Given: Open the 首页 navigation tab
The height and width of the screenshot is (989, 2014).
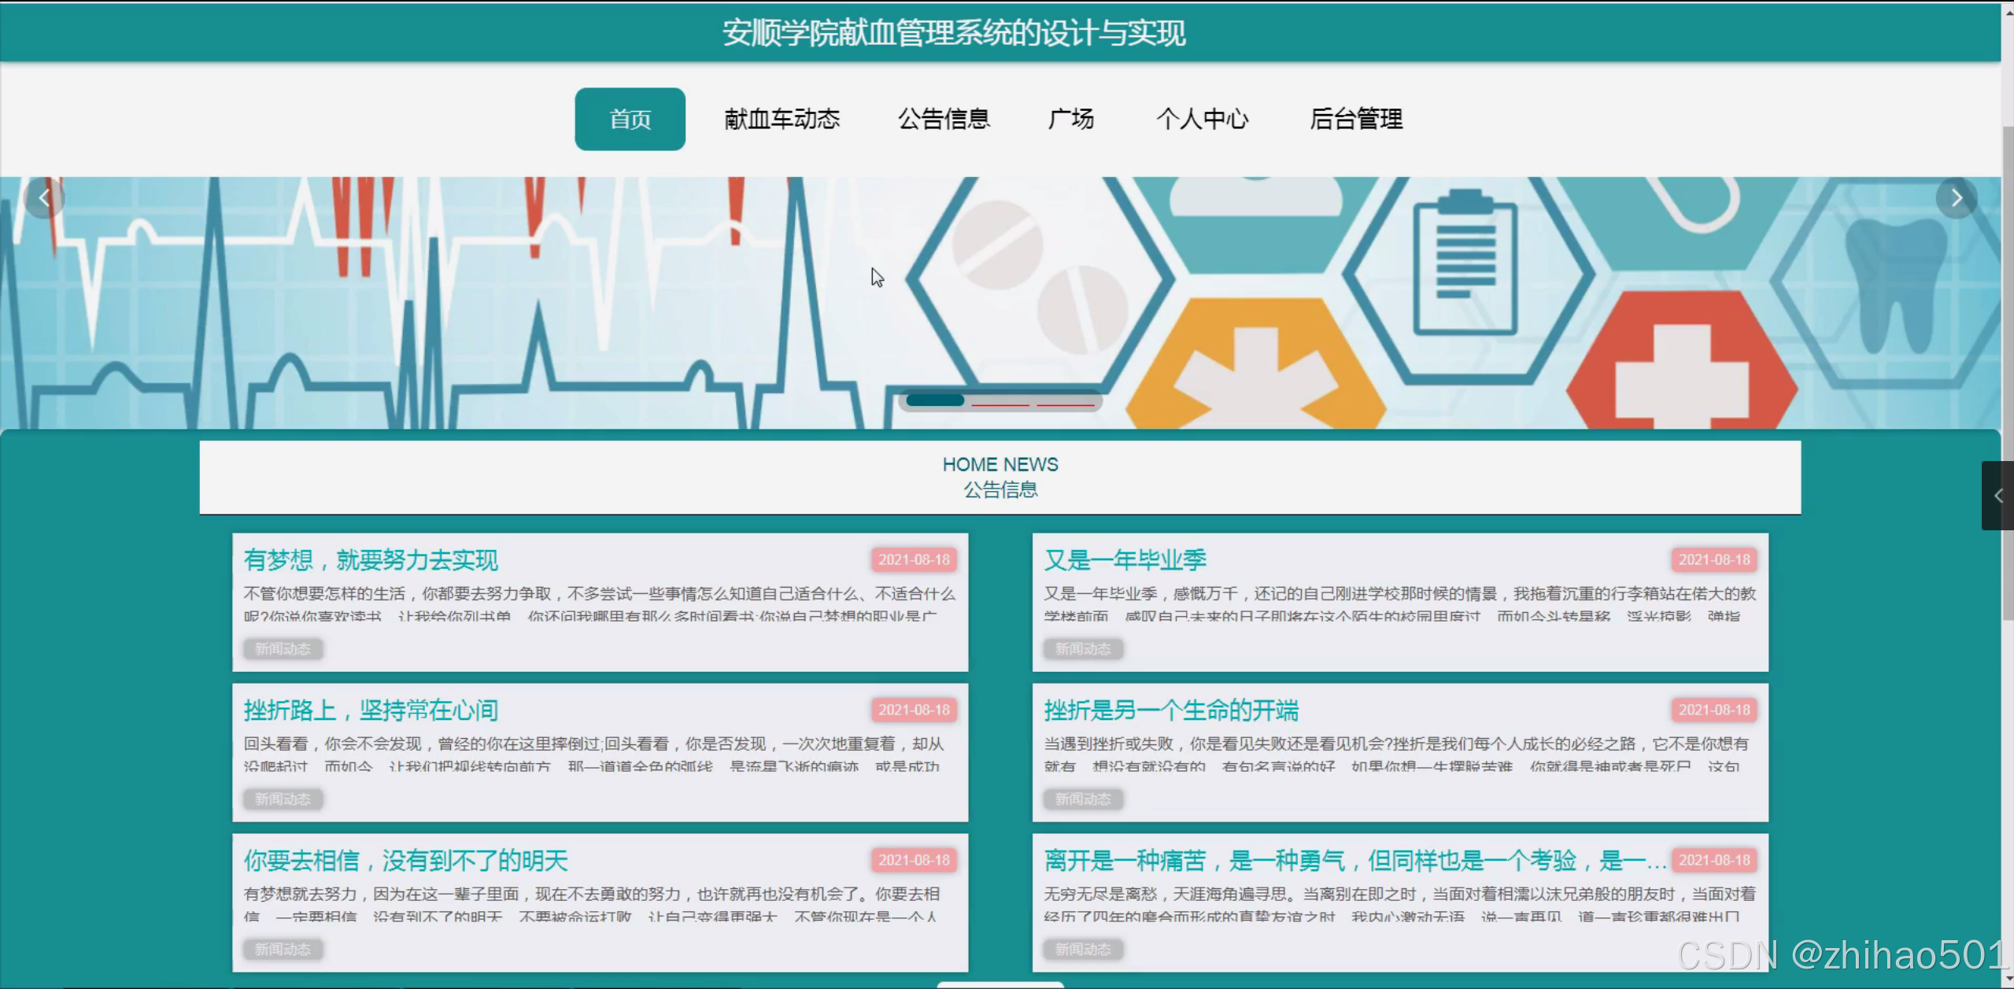Looking at the screenshot, I should point(630,119).
